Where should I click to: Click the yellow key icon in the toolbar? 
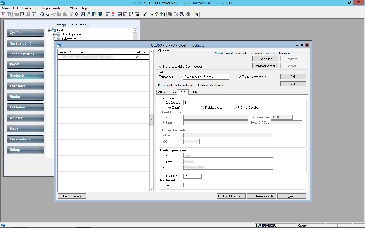pyautogui.click(x=94, y=14)
